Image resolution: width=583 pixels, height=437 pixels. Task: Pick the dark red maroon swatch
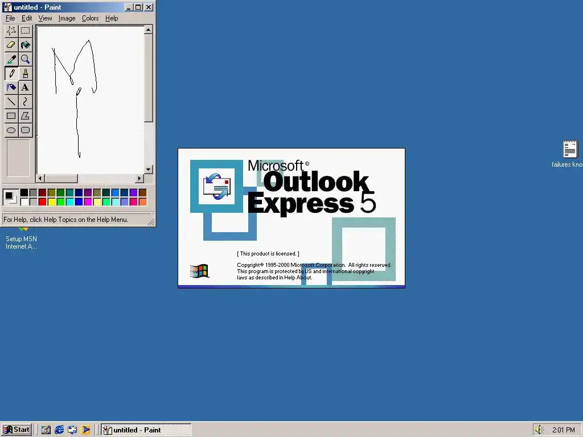pyautogui.click(x=42, y=192)
